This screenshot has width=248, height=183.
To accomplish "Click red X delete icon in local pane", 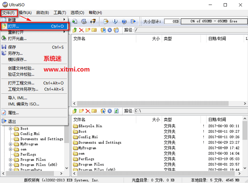I will click(x=88, y=111).
